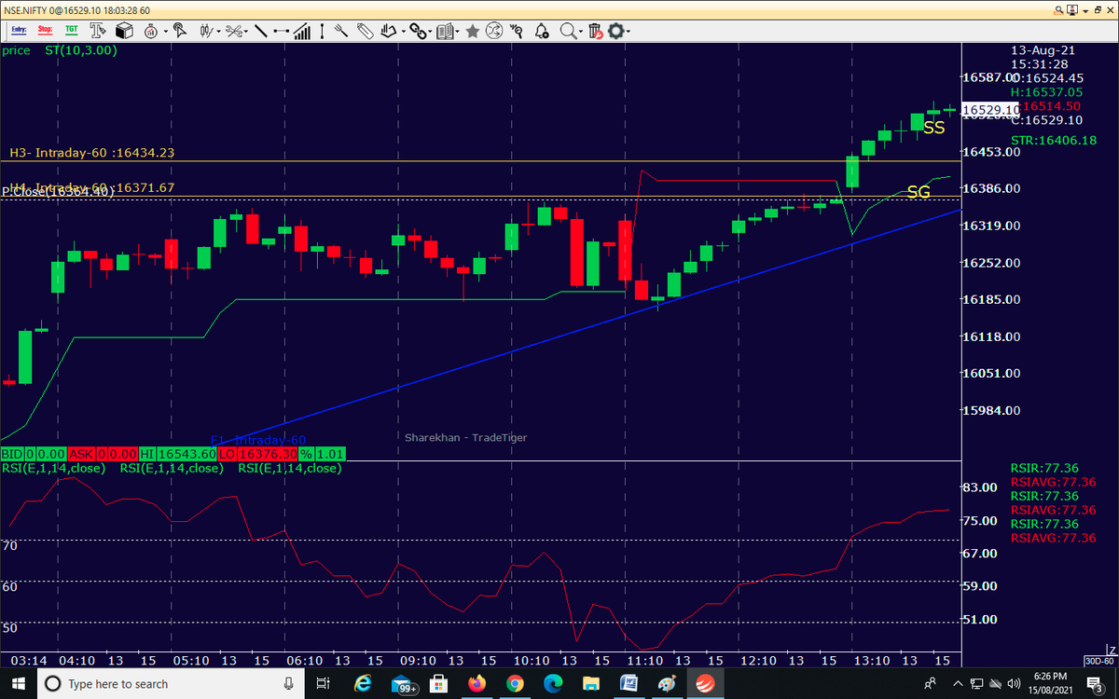Select the horizontal segment line tool
Screen dimensions: 1119x699
pyautogui.click(x=282, y=31)
